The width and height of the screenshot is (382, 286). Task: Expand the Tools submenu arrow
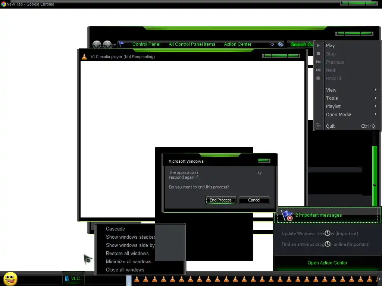click(376, 98)
